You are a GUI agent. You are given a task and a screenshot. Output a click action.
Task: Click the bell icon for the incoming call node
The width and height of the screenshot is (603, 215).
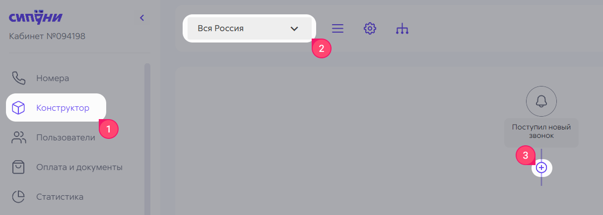coord(541,101)
